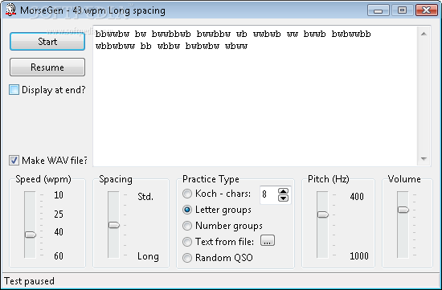
Task: Choose Random QSO practice type
Action: click(187, 258)
